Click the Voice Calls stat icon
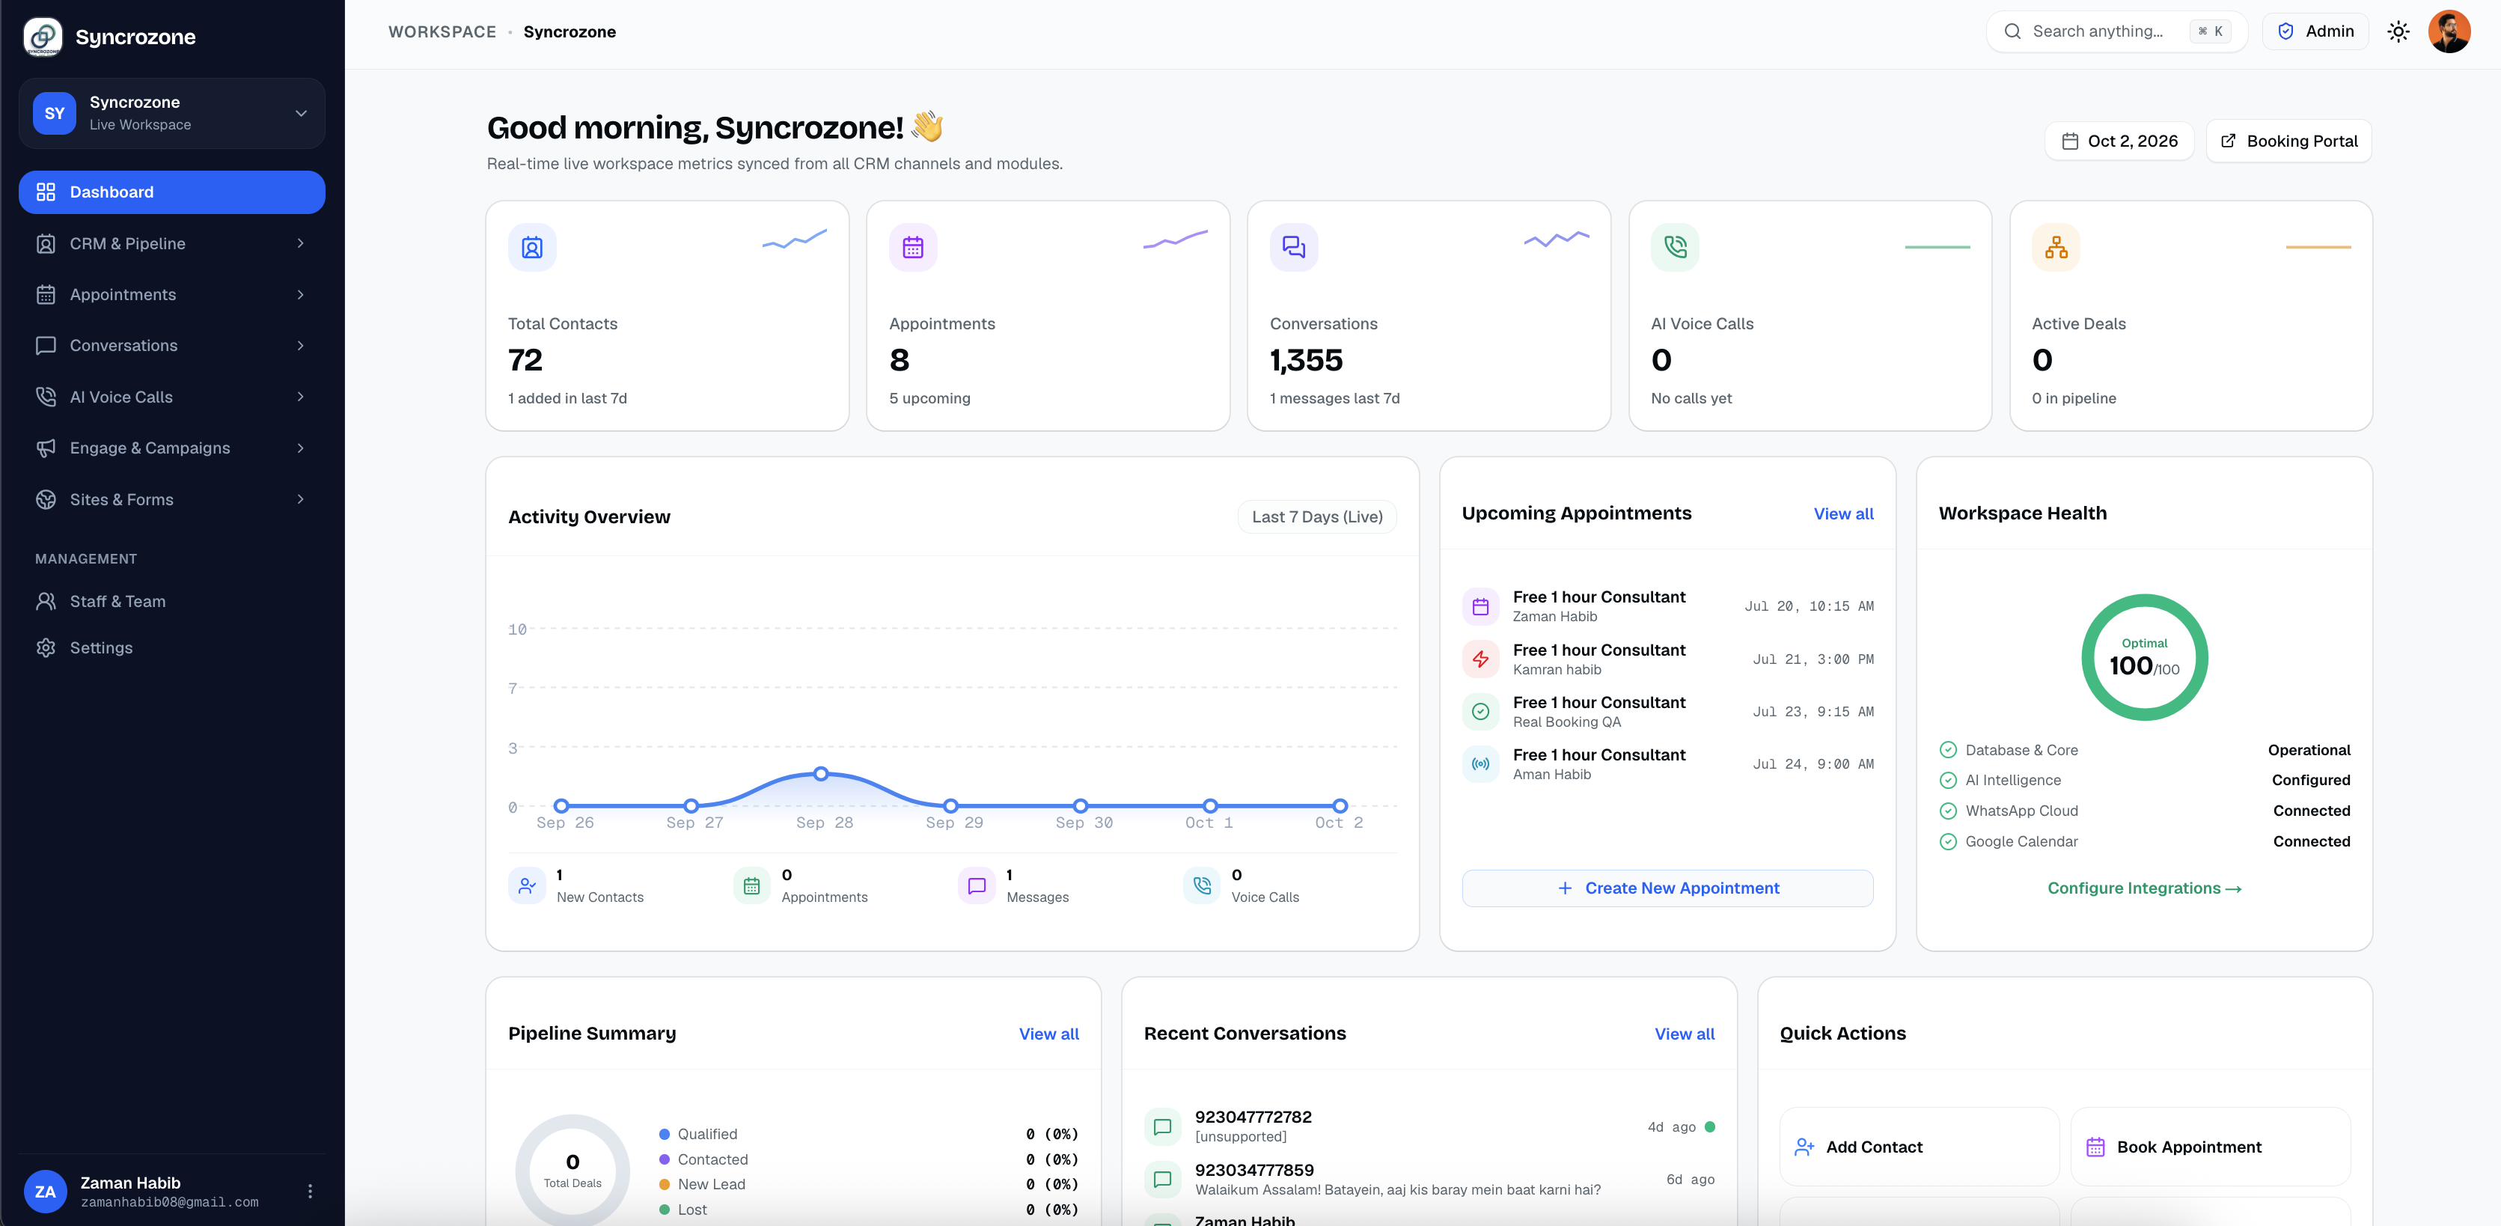 point(1202,885)
